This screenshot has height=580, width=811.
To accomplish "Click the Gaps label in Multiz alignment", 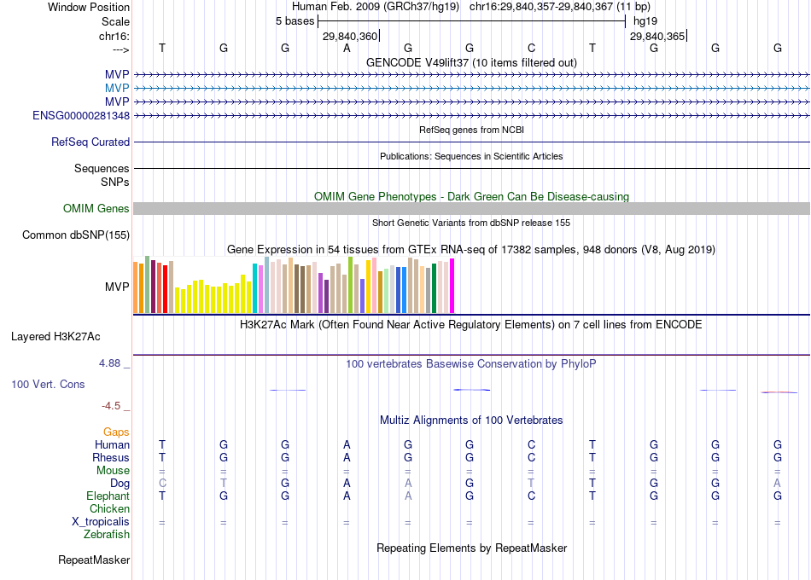I will tap(116, 432).
